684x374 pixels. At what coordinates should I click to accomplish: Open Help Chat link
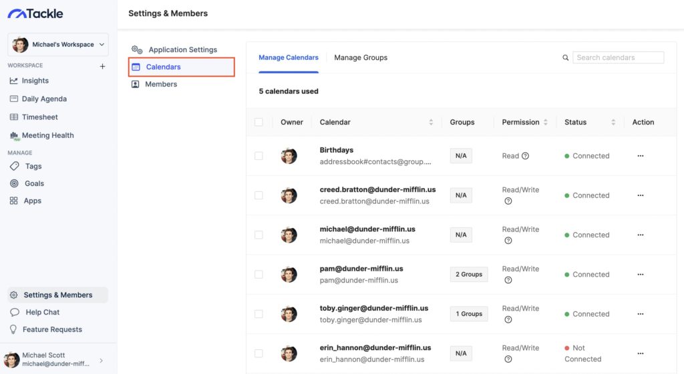pos(42,312)
